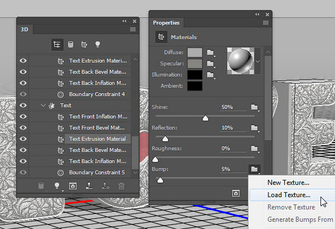335x229 pixels.
Task: Collapse the 3D panel using double arrows
Action: coord(125,21)
